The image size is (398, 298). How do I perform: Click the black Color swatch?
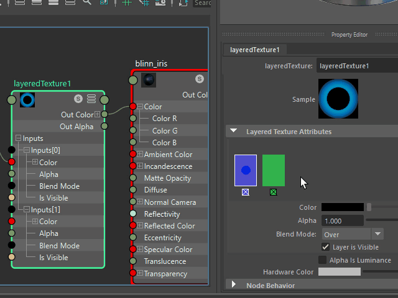341,207
